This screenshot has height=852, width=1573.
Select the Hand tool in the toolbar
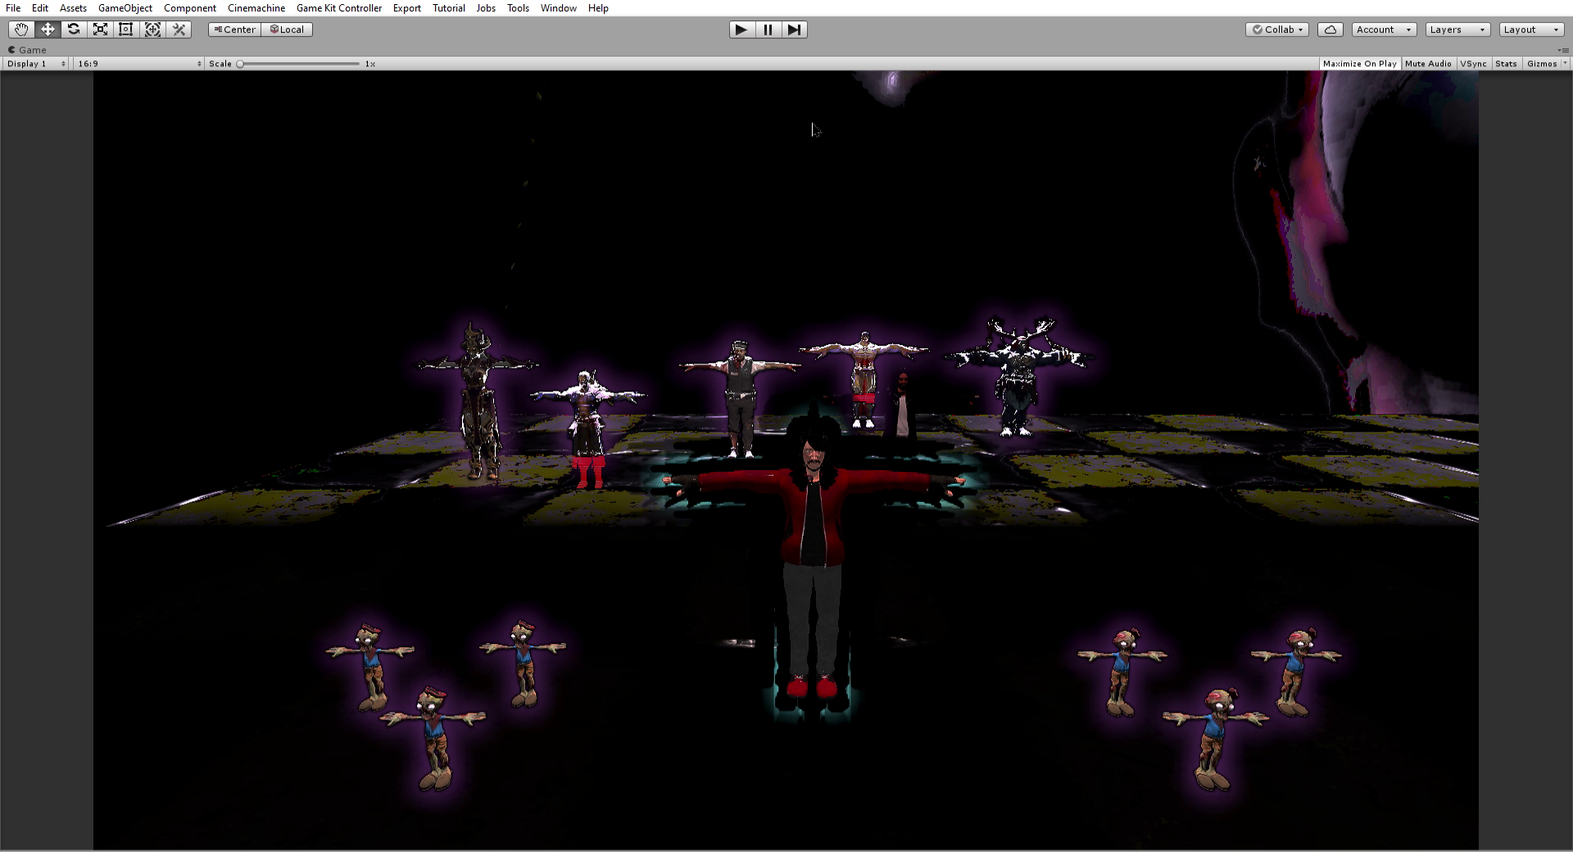pos(21,29)
